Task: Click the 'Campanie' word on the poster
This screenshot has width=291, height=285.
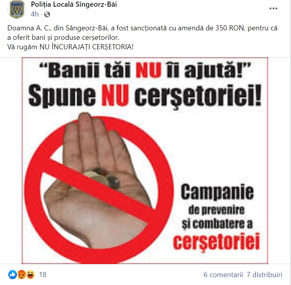Action: click(x=217, y=192)
